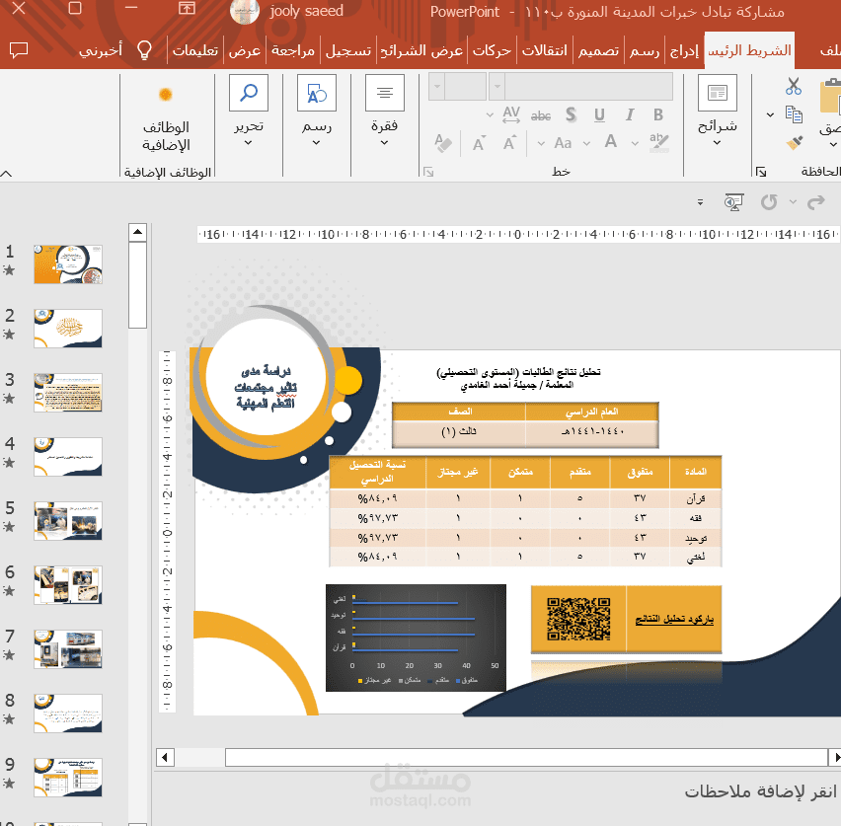The image size is (841, 826).
Task: Select slide 9 thumbnail
Action: click(67, 778)
